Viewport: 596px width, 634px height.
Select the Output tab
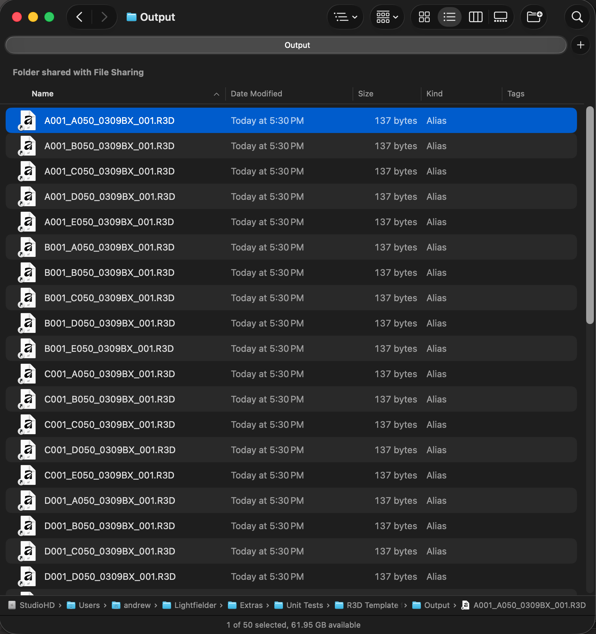[286, 45]
